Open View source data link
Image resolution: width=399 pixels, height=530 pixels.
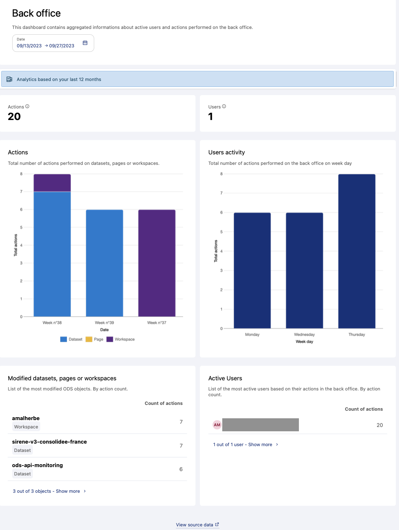(x=194, y=525)
